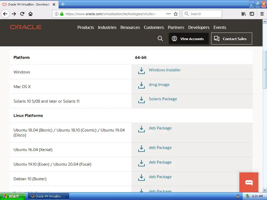267x200 pixels.
Task: Open the Products menu
Action: pyautogui.click(x=86, y=27)
